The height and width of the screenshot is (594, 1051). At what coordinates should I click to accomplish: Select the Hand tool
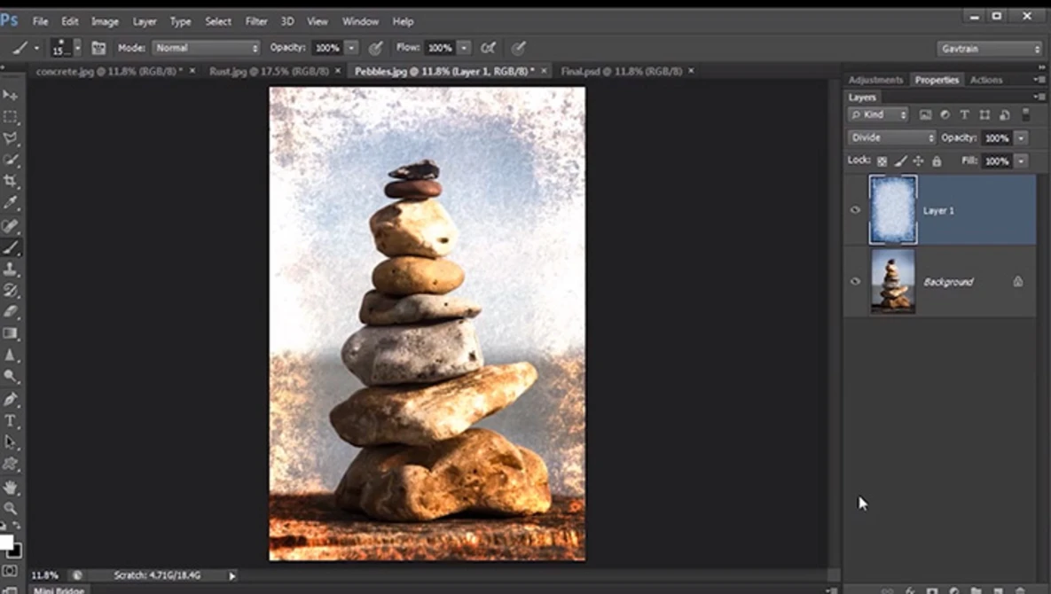(10, 488)
